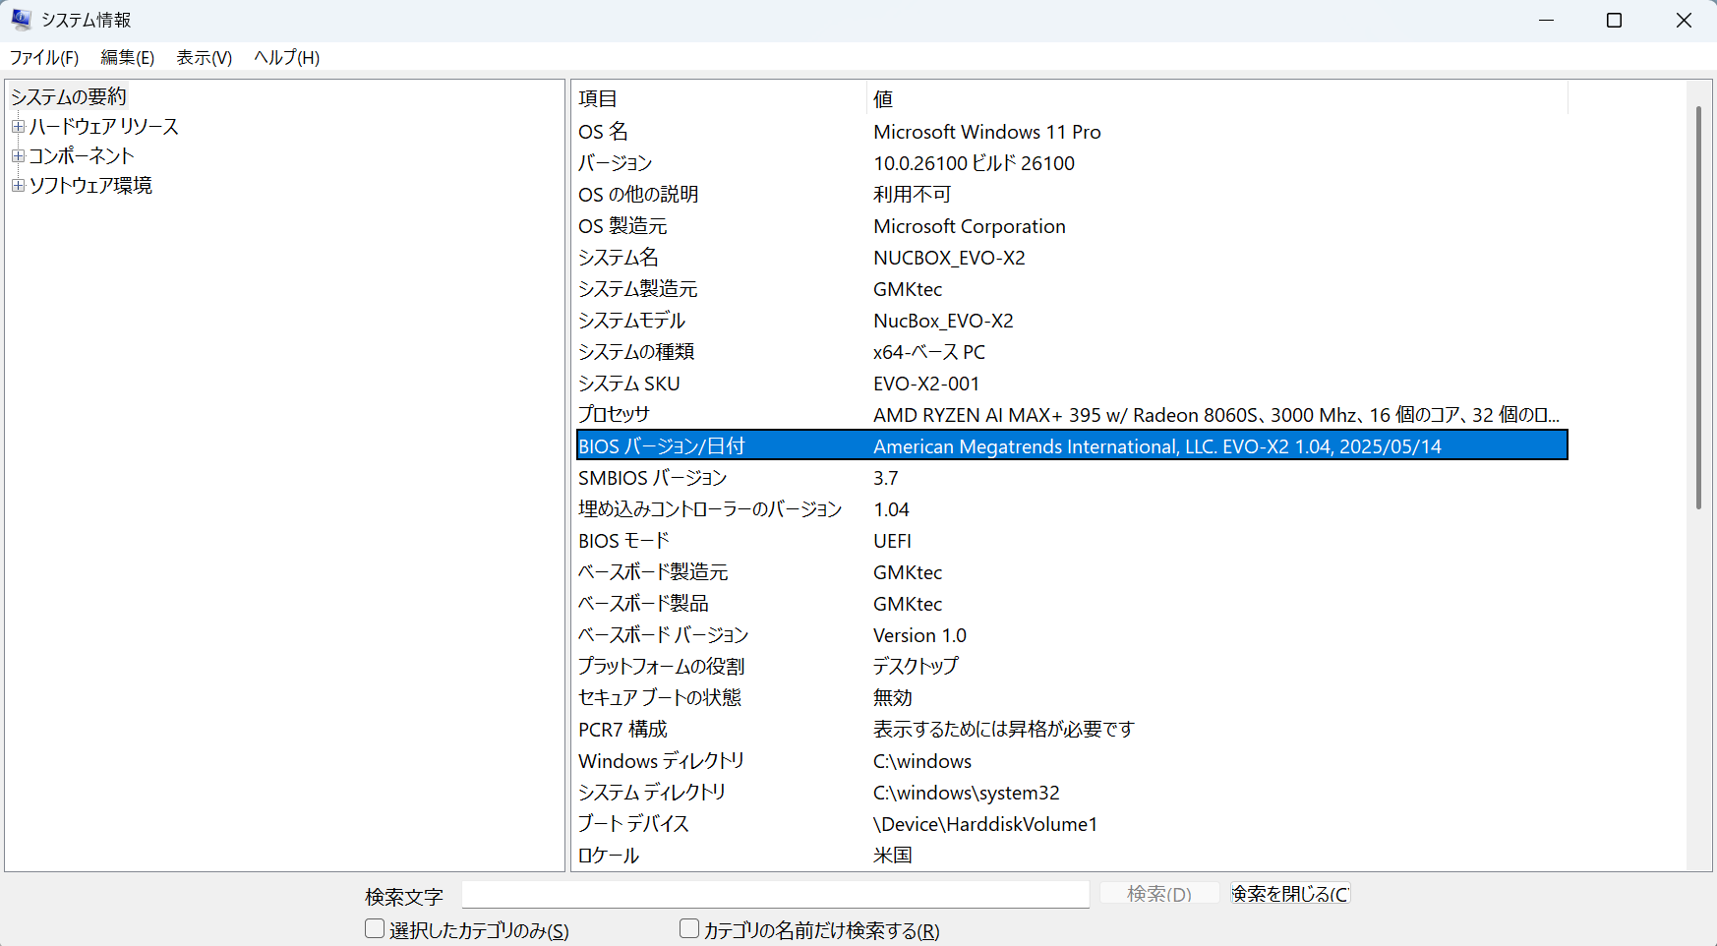1717x946 pixels.
Task: Click the 検索(D) button
Action: (x=1159, y=894)
